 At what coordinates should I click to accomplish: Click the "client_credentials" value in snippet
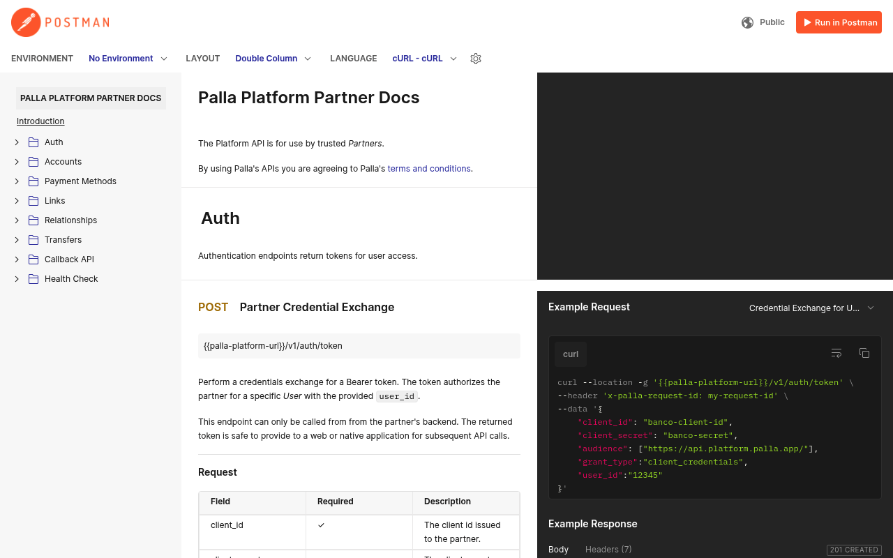[693, 462]
